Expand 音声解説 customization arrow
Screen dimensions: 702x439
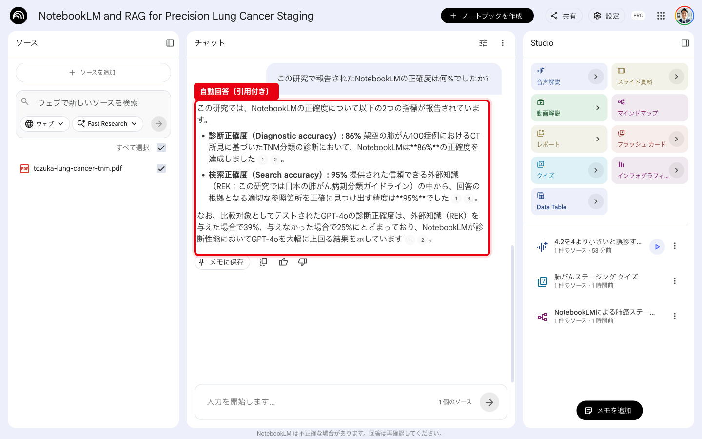pos(596,77)
